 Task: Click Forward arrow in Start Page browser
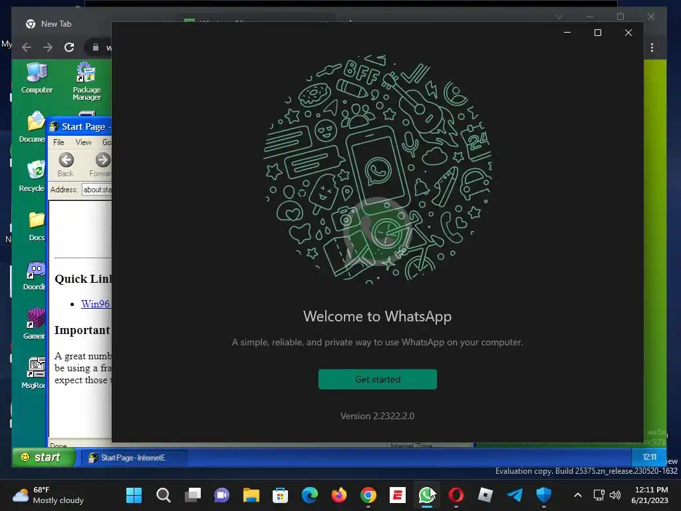click(101, 165)
